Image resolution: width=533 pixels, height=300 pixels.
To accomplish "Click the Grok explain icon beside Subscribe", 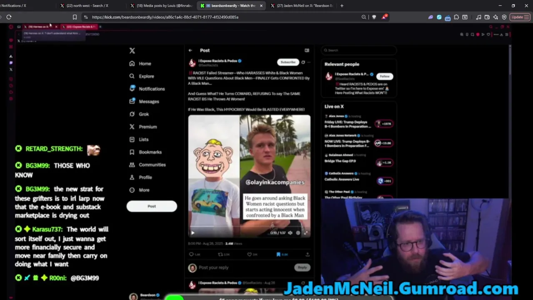I will (x=303, y=62).
